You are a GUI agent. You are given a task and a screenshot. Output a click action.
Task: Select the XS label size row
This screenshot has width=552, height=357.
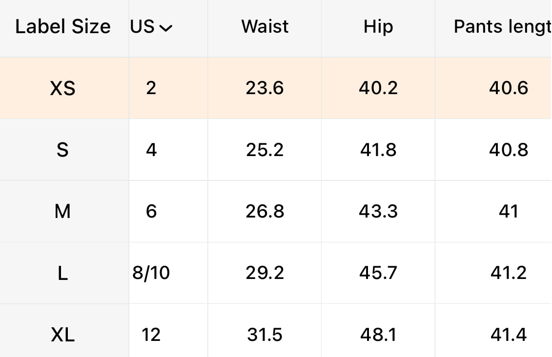pos(63,88)
